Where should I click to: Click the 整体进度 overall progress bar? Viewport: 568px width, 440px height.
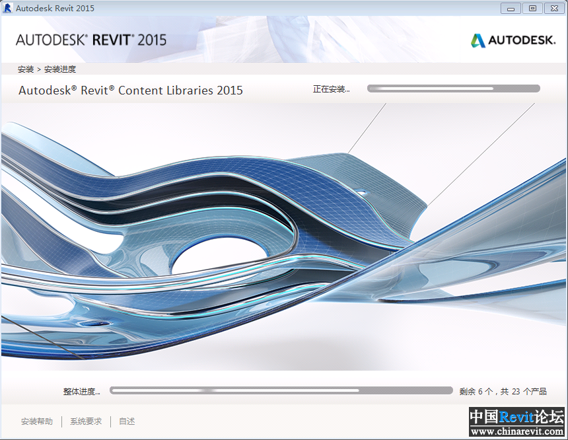[x=281, y=390]
